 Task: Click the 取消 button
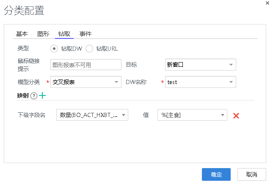tap(252, 174)
